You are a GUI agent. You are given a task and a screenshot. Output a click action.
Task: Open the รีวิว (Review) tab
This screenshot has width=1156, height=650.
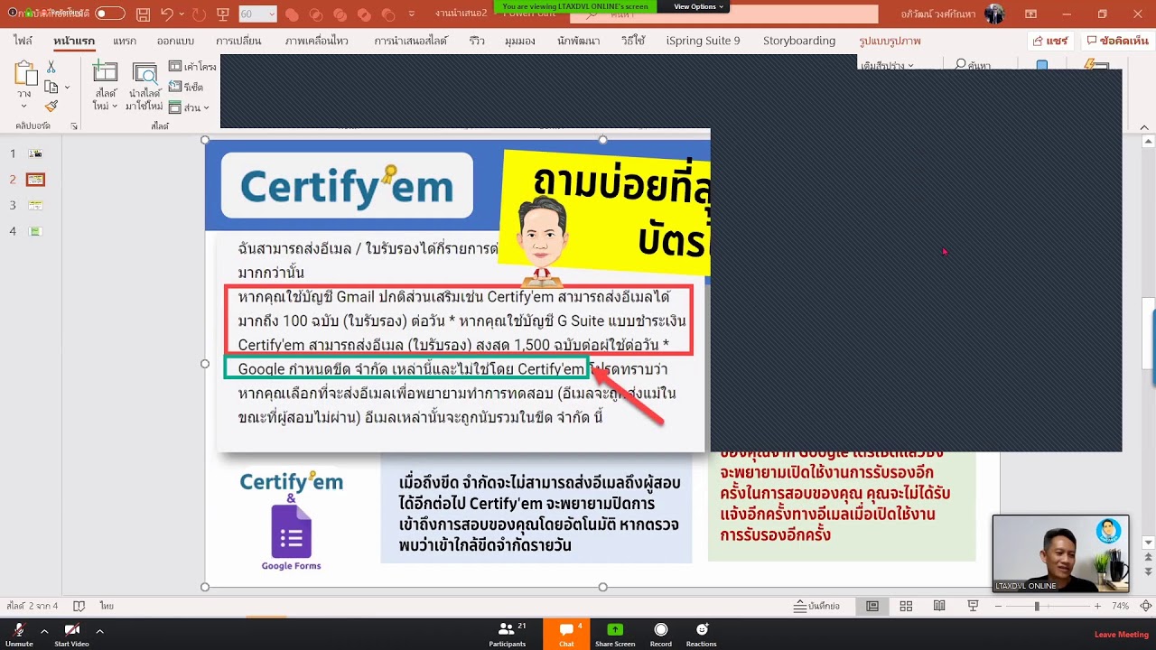[x=477, y=41]
